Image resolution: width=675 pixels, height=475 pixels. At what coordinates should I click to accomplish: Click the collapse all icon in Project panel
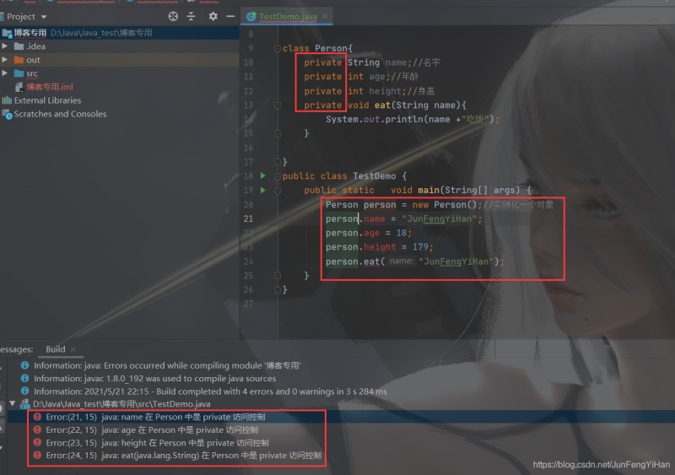pyautogui.click(x=192, y=16)
